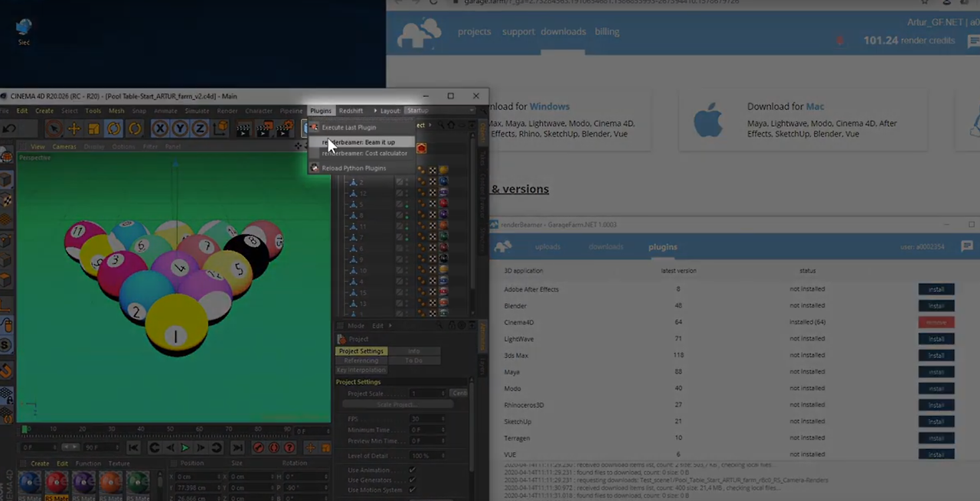Select the green RS Material swatch
Image resolution: width=980 pixels, height=501 pixels.
138,483
